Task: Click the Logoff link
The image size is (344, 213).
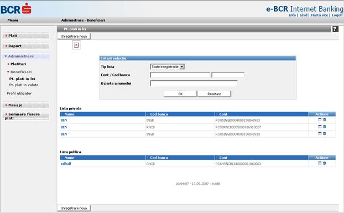Action: click(337, 15)
